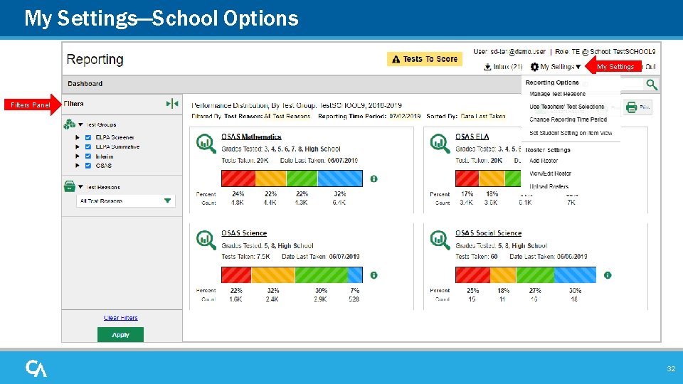683x384 pixels.
Task: Click green segment of OSAS Science bar
Action: (x=321, y=275)
